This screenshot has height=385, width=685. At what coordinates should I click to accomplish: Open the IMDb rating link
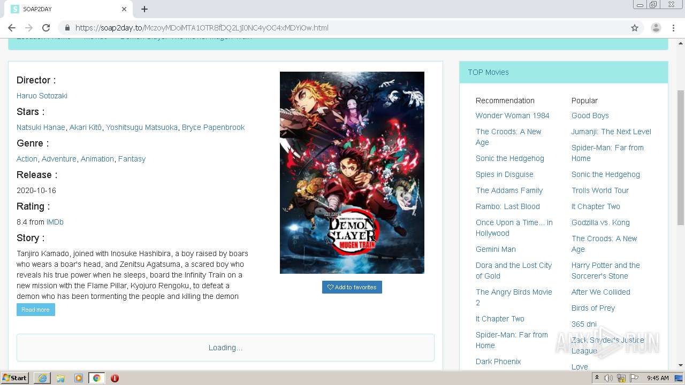pyautogui.click(x=55, y=222)
